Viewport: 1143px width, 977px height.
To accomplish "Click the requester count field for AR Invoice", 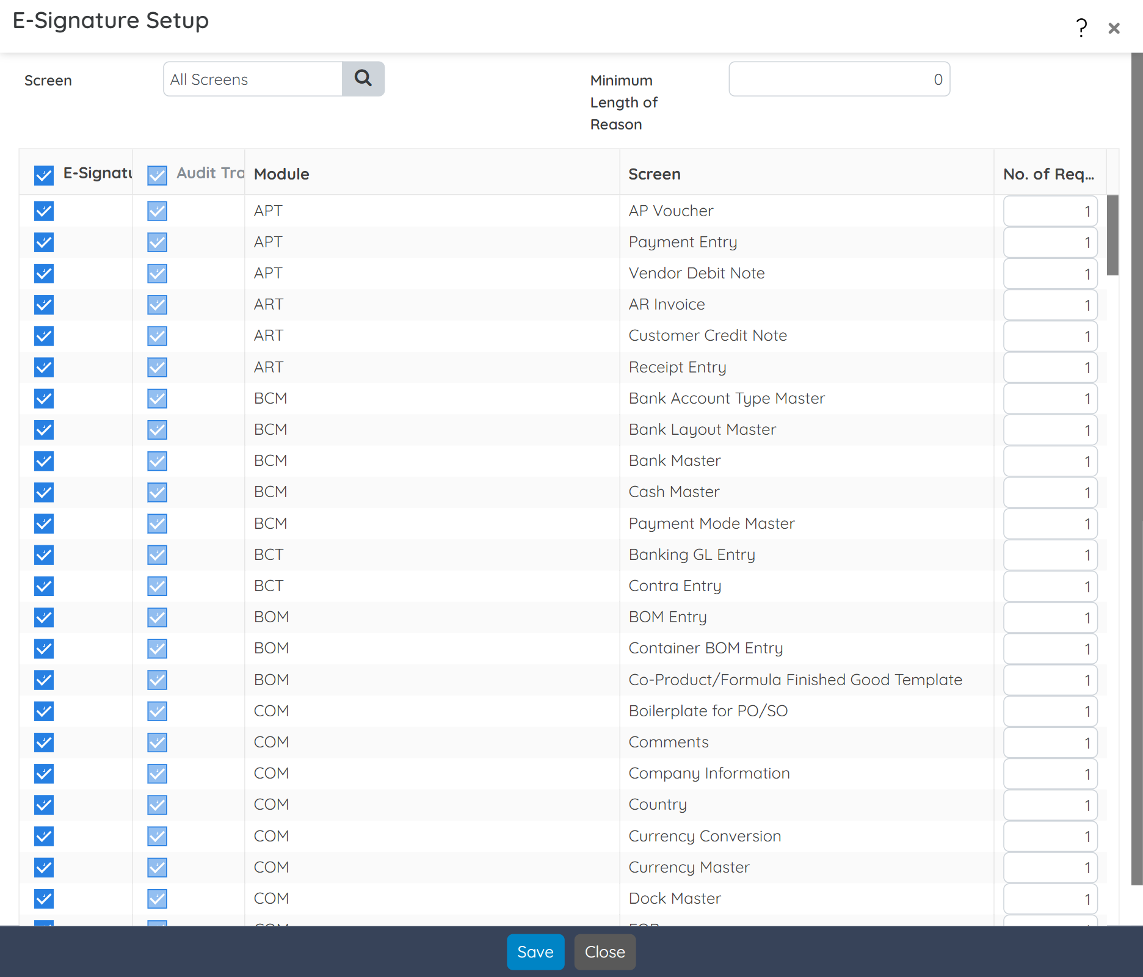I will 1050,305.
